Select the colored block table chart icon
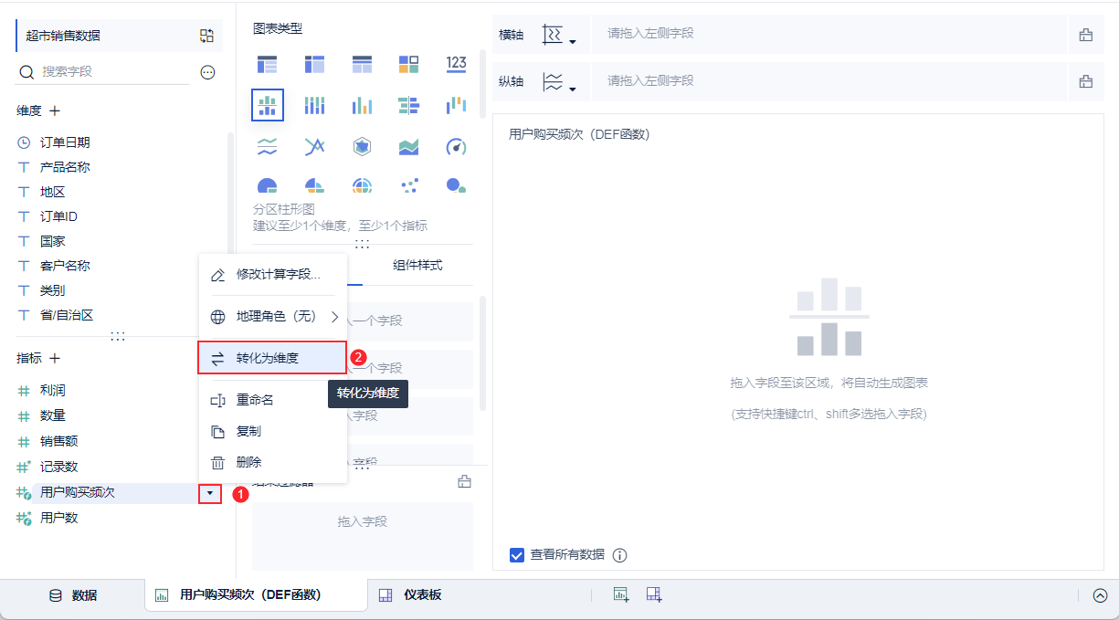 [x=409, y=64]
